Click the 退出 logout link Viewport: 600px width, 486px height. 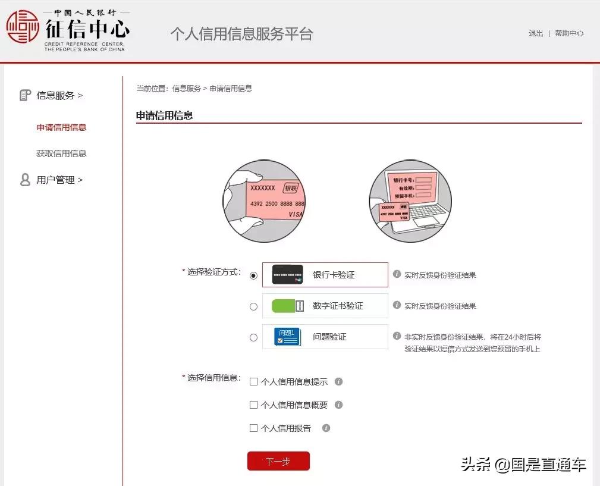coord(535,34)
